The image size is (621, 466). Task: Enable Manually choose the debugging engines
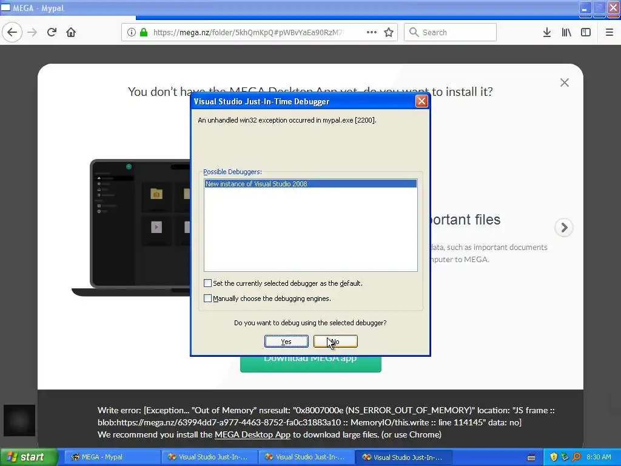pos(207,299)
